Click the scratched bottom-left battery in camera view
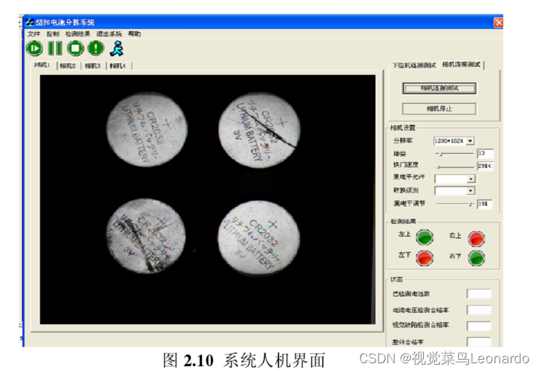This screenshot has height=372, width=540. coord(147,236)
